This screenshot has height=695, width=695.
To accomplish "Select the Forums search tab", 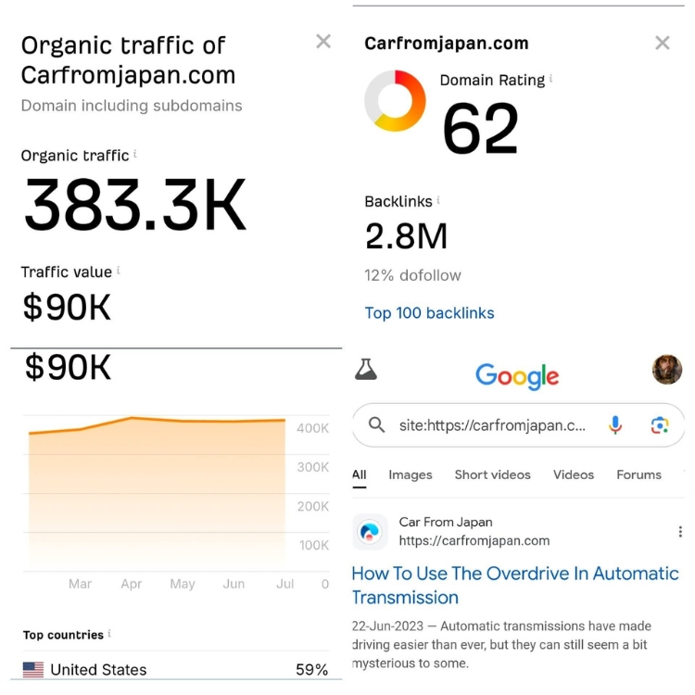I will pos(638,474).
